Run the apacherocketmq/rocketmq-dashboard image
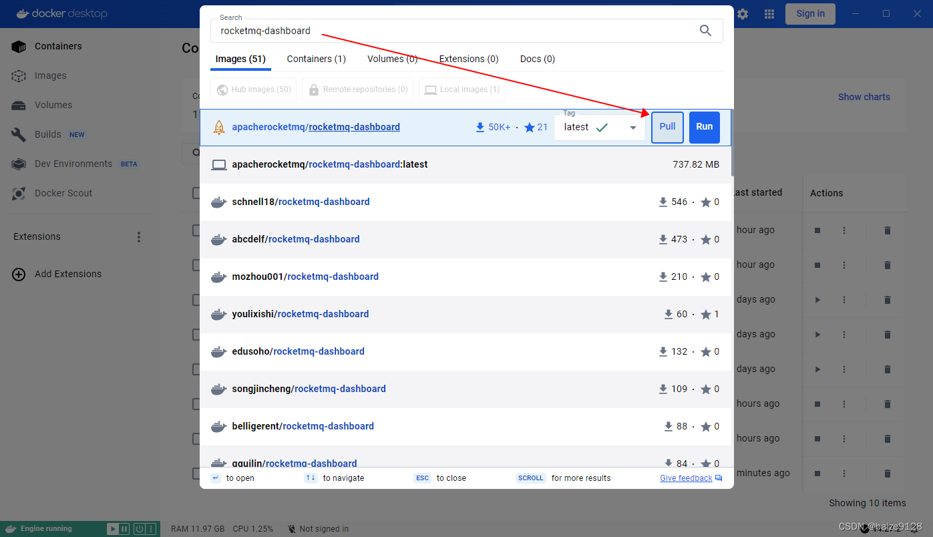The height and width of the screenshot is (537, 933). [705, 127]
